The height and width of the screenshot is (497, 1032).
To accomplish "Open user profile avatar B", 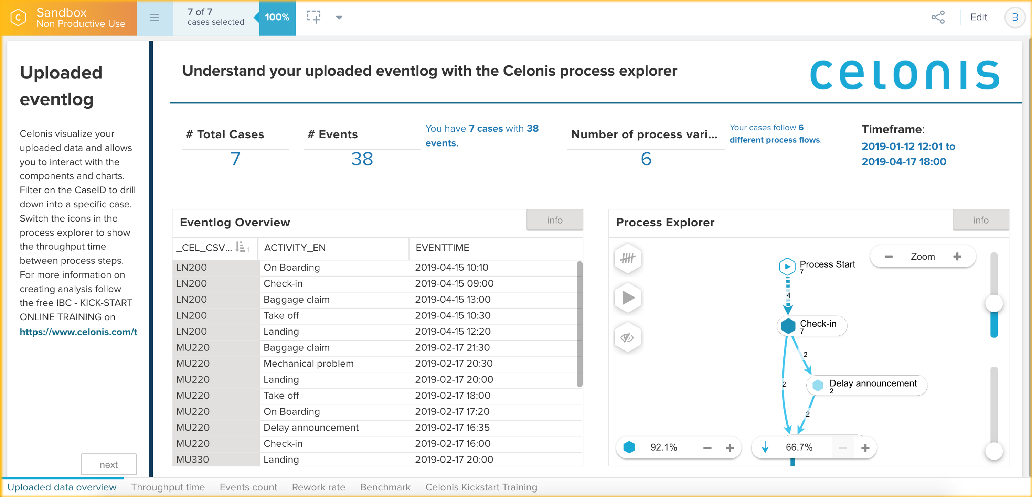I will (1015, 17).
